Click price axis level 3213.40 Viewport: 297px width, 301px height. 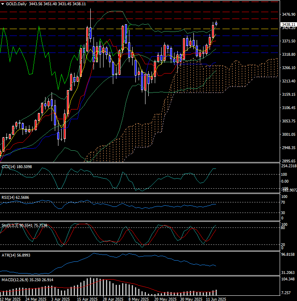coord(289,81)
